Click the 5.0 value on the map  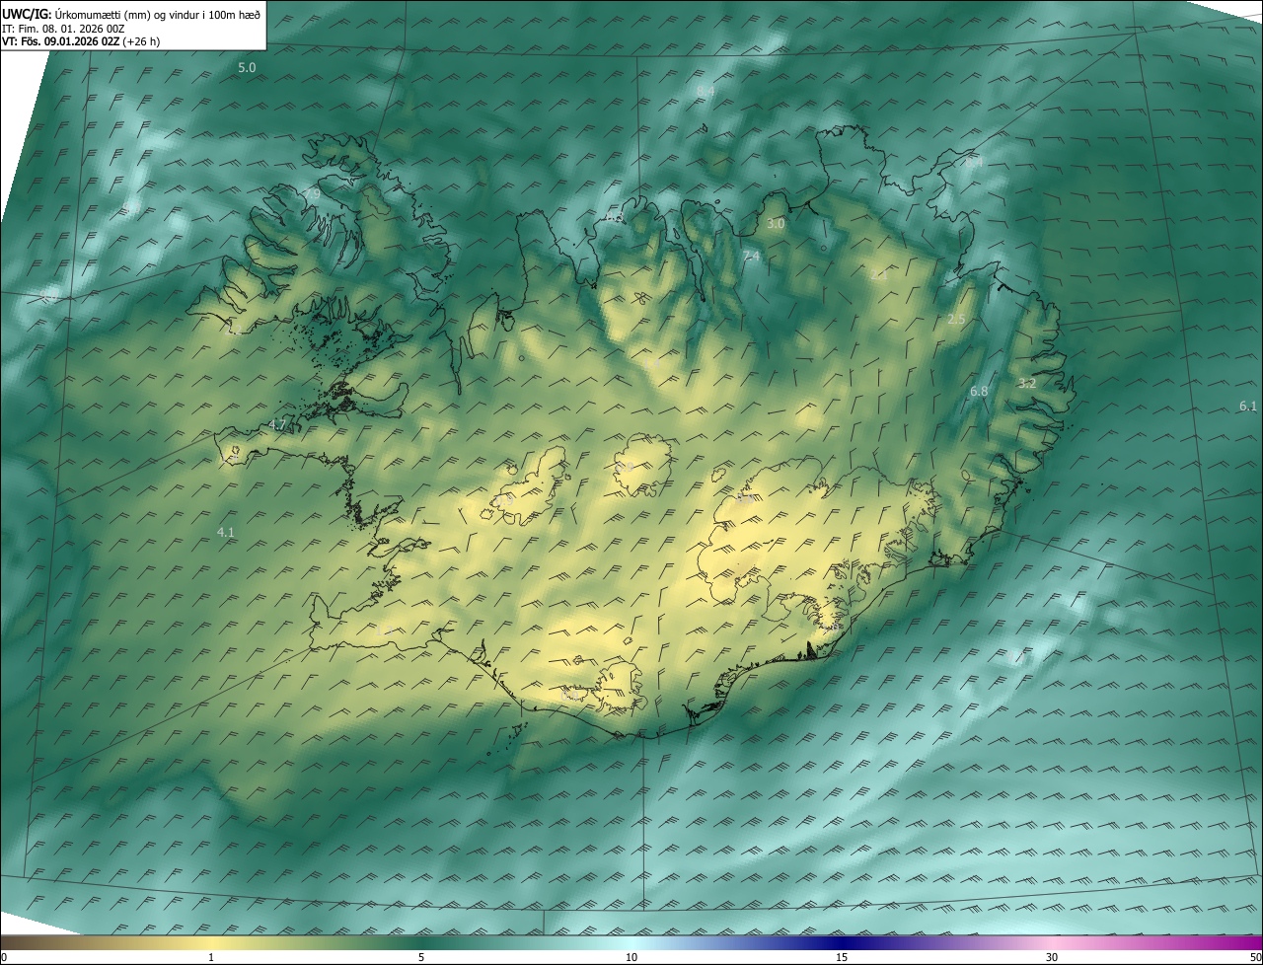point(247,67)
